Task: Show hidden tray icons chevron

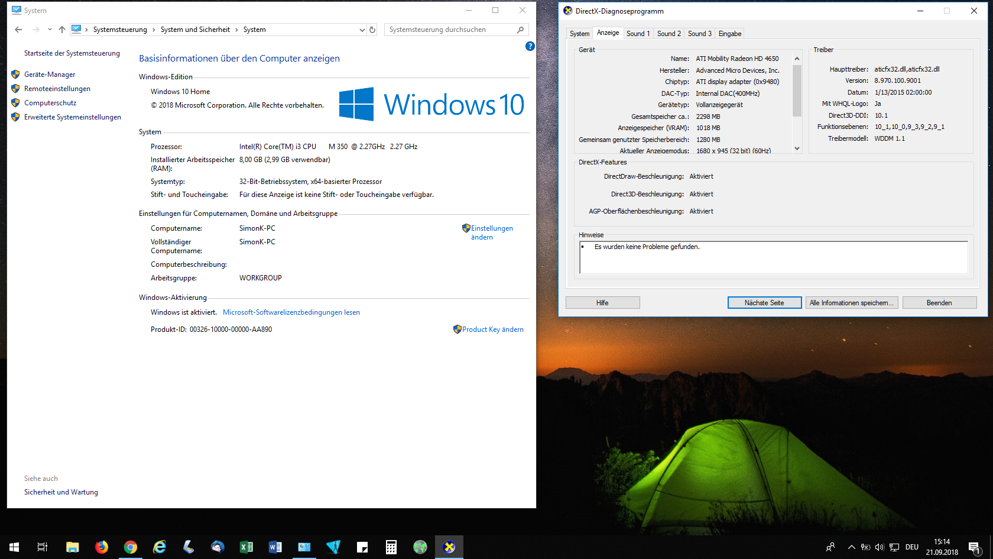Action: tap(851, 547)
